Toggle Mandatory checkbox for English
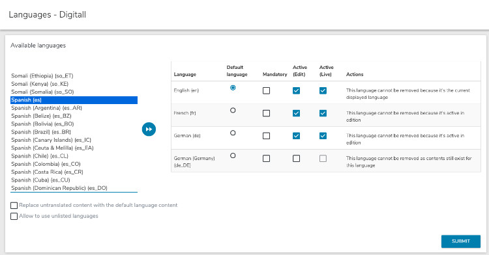The width and height of the screenshot is (489, 255). 266,91
